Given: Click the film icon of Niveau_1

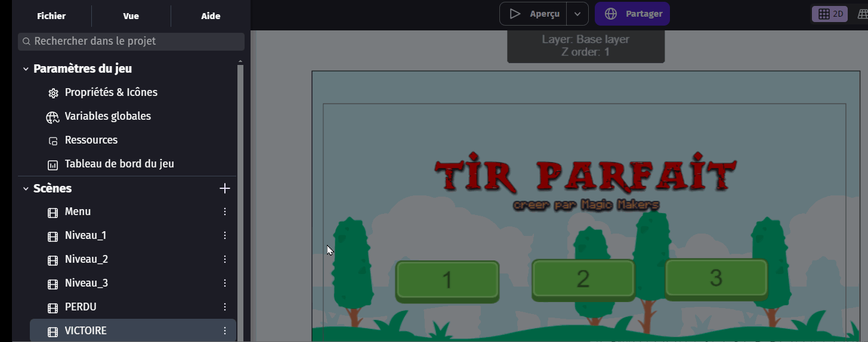Looking at the screenshot, I should (53, 236).
